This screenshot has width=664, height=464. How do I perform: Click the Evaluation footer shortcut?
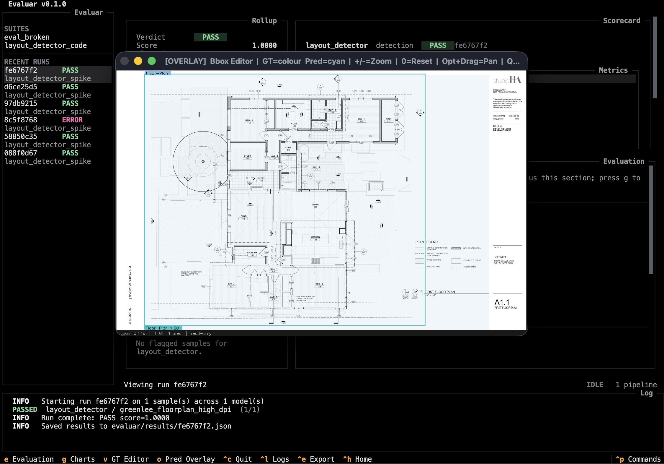[29, 459]
